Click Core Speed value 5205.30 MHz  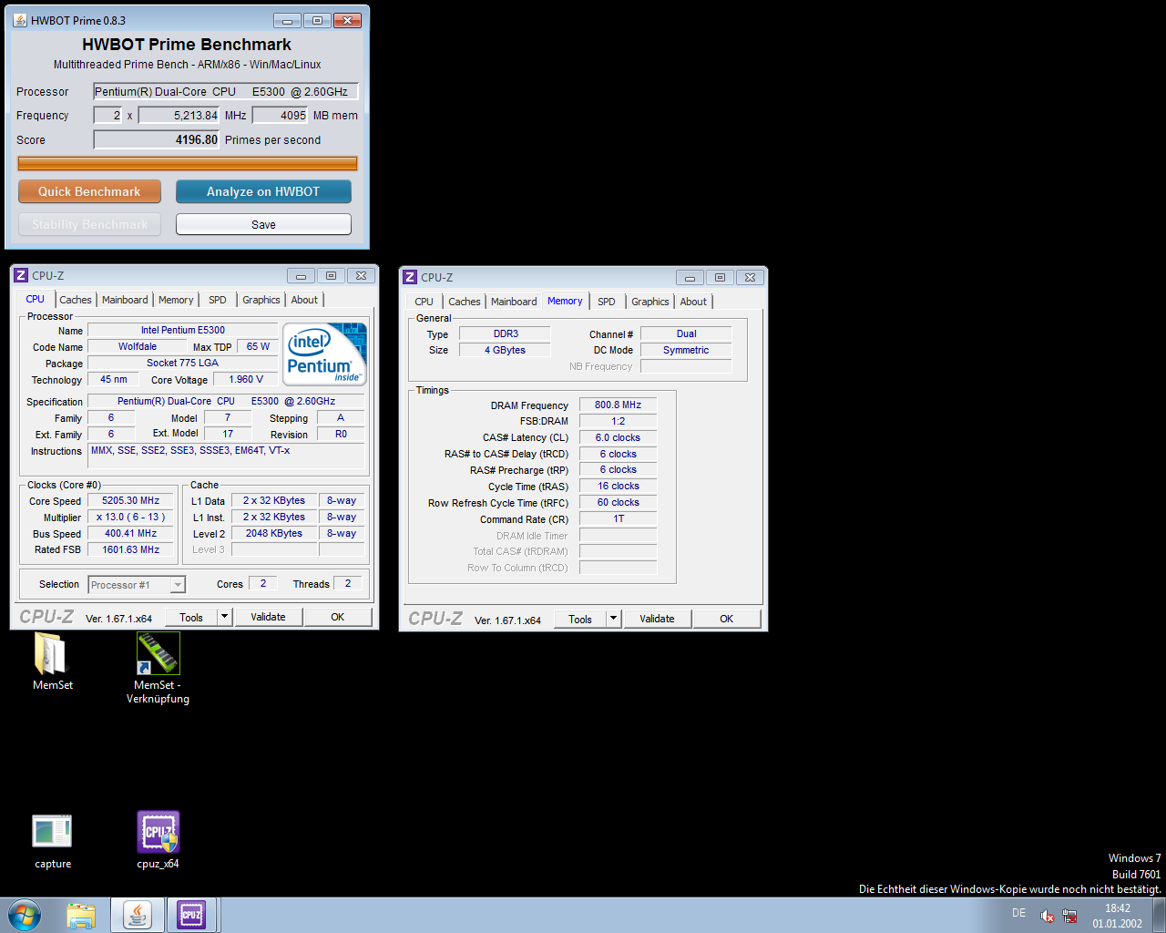pos(130,500)
